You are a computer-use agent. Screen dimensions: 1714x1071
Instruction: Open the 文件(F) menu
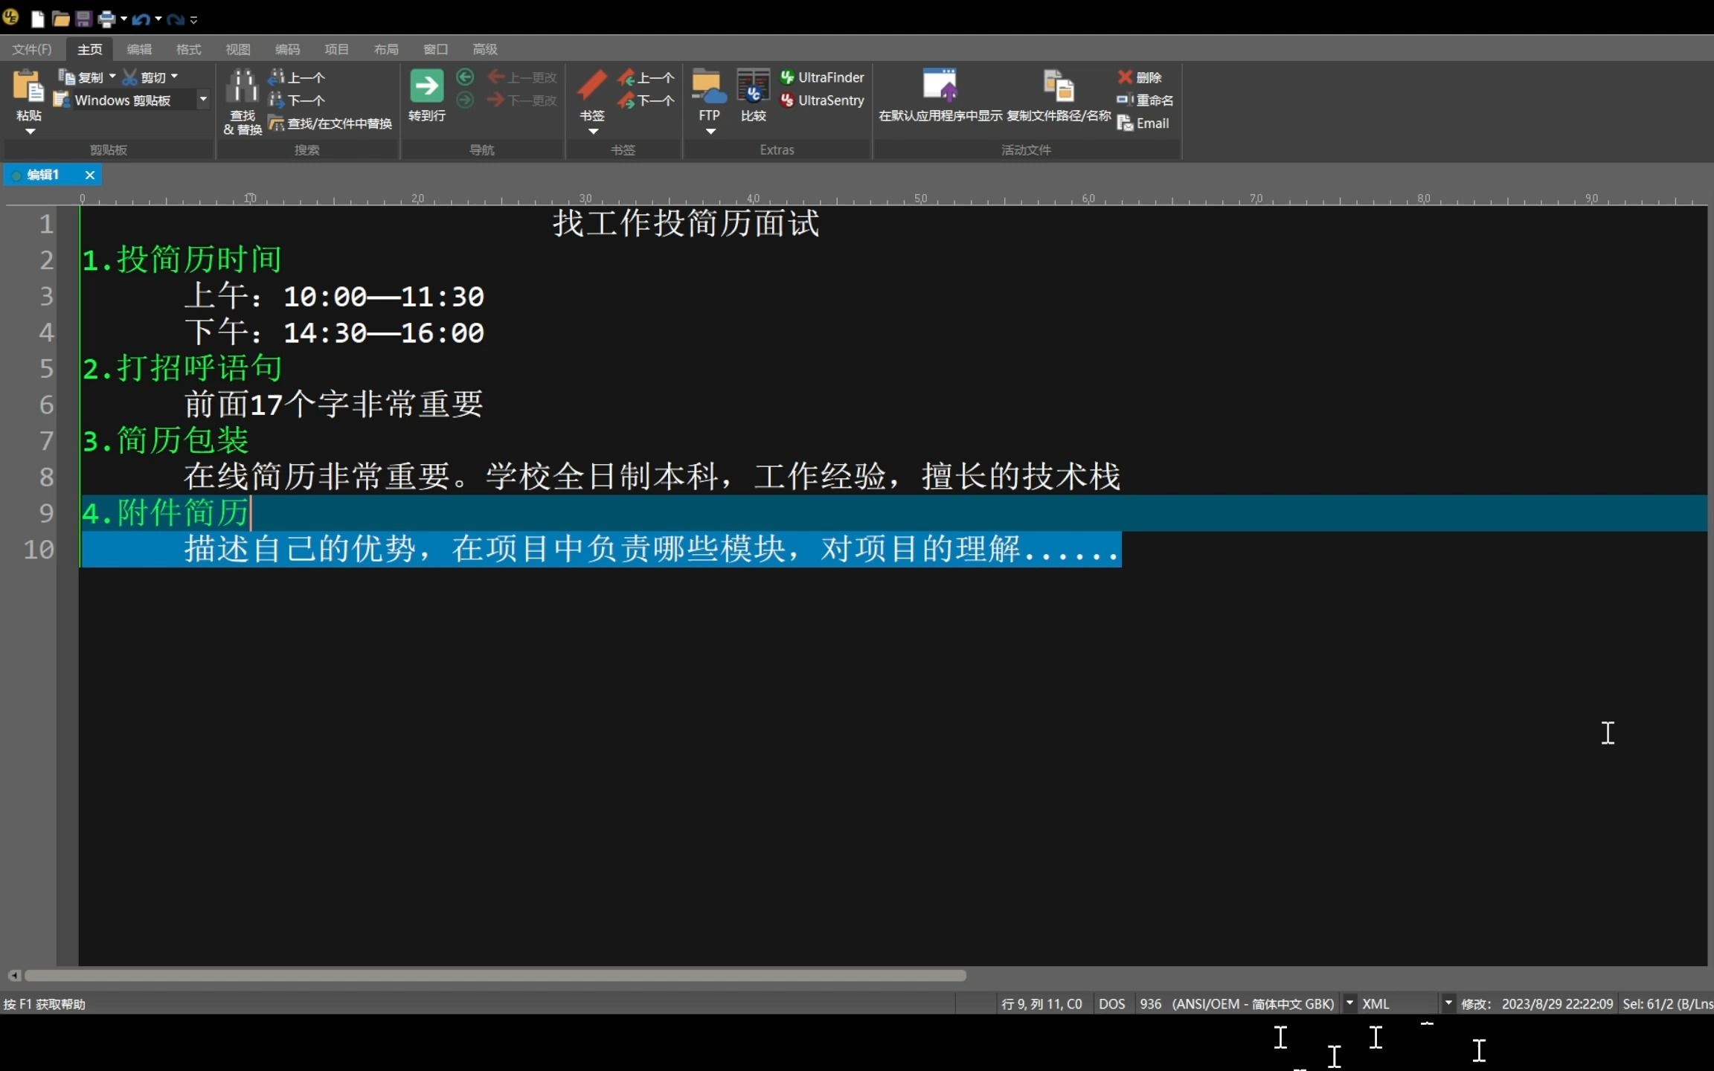[x=32, y=49]
